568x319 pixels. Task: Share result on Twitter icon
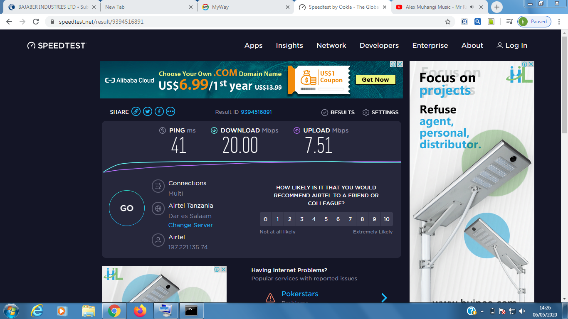(x=148, y=111)
